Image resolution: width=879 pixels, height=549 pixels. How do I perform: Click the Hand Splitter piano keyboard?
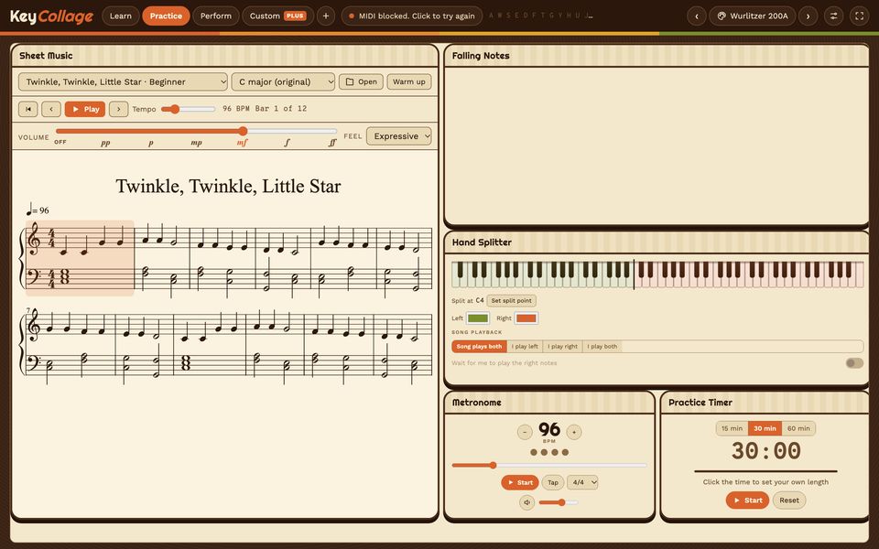coord(657,274)
